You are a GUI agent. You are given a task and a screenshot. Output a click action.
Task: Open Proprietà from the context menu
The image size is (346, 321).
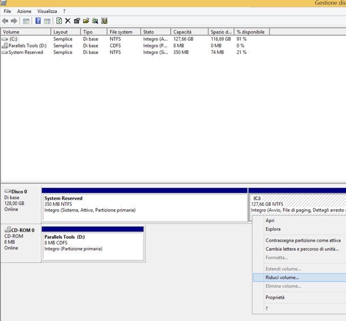pos(275,297)
